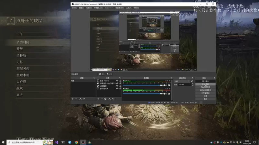Screen dimensions: 259x145
Task: Toggle visibility of third globe browser source
Action: click(x=117, y=86)
